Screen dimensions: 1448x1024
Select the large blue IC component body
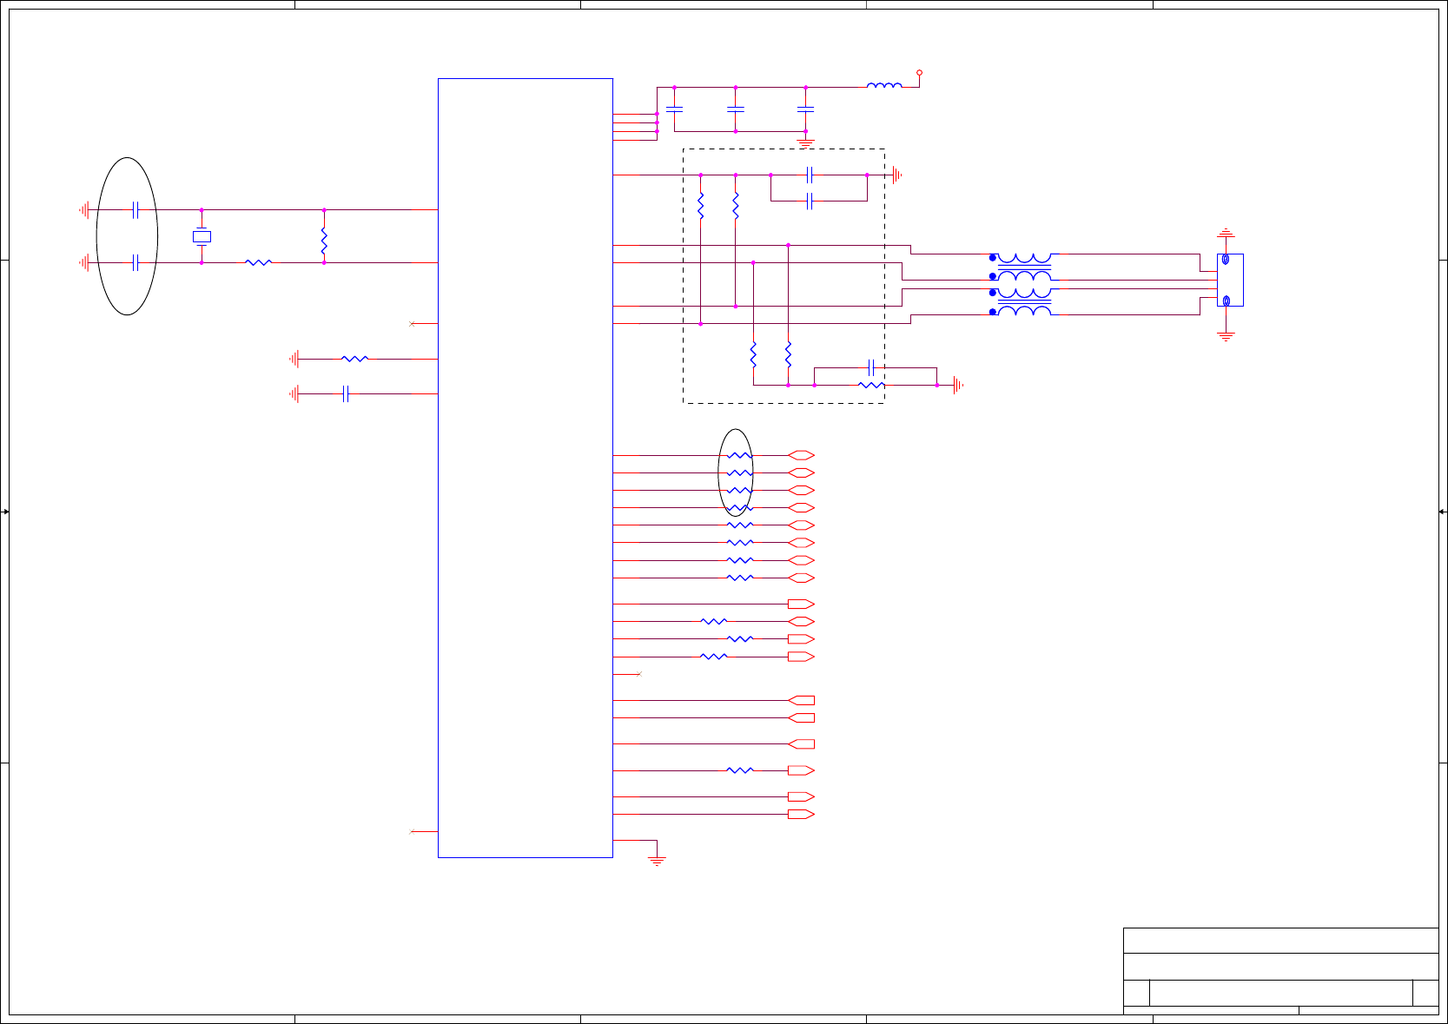[526, 468]
